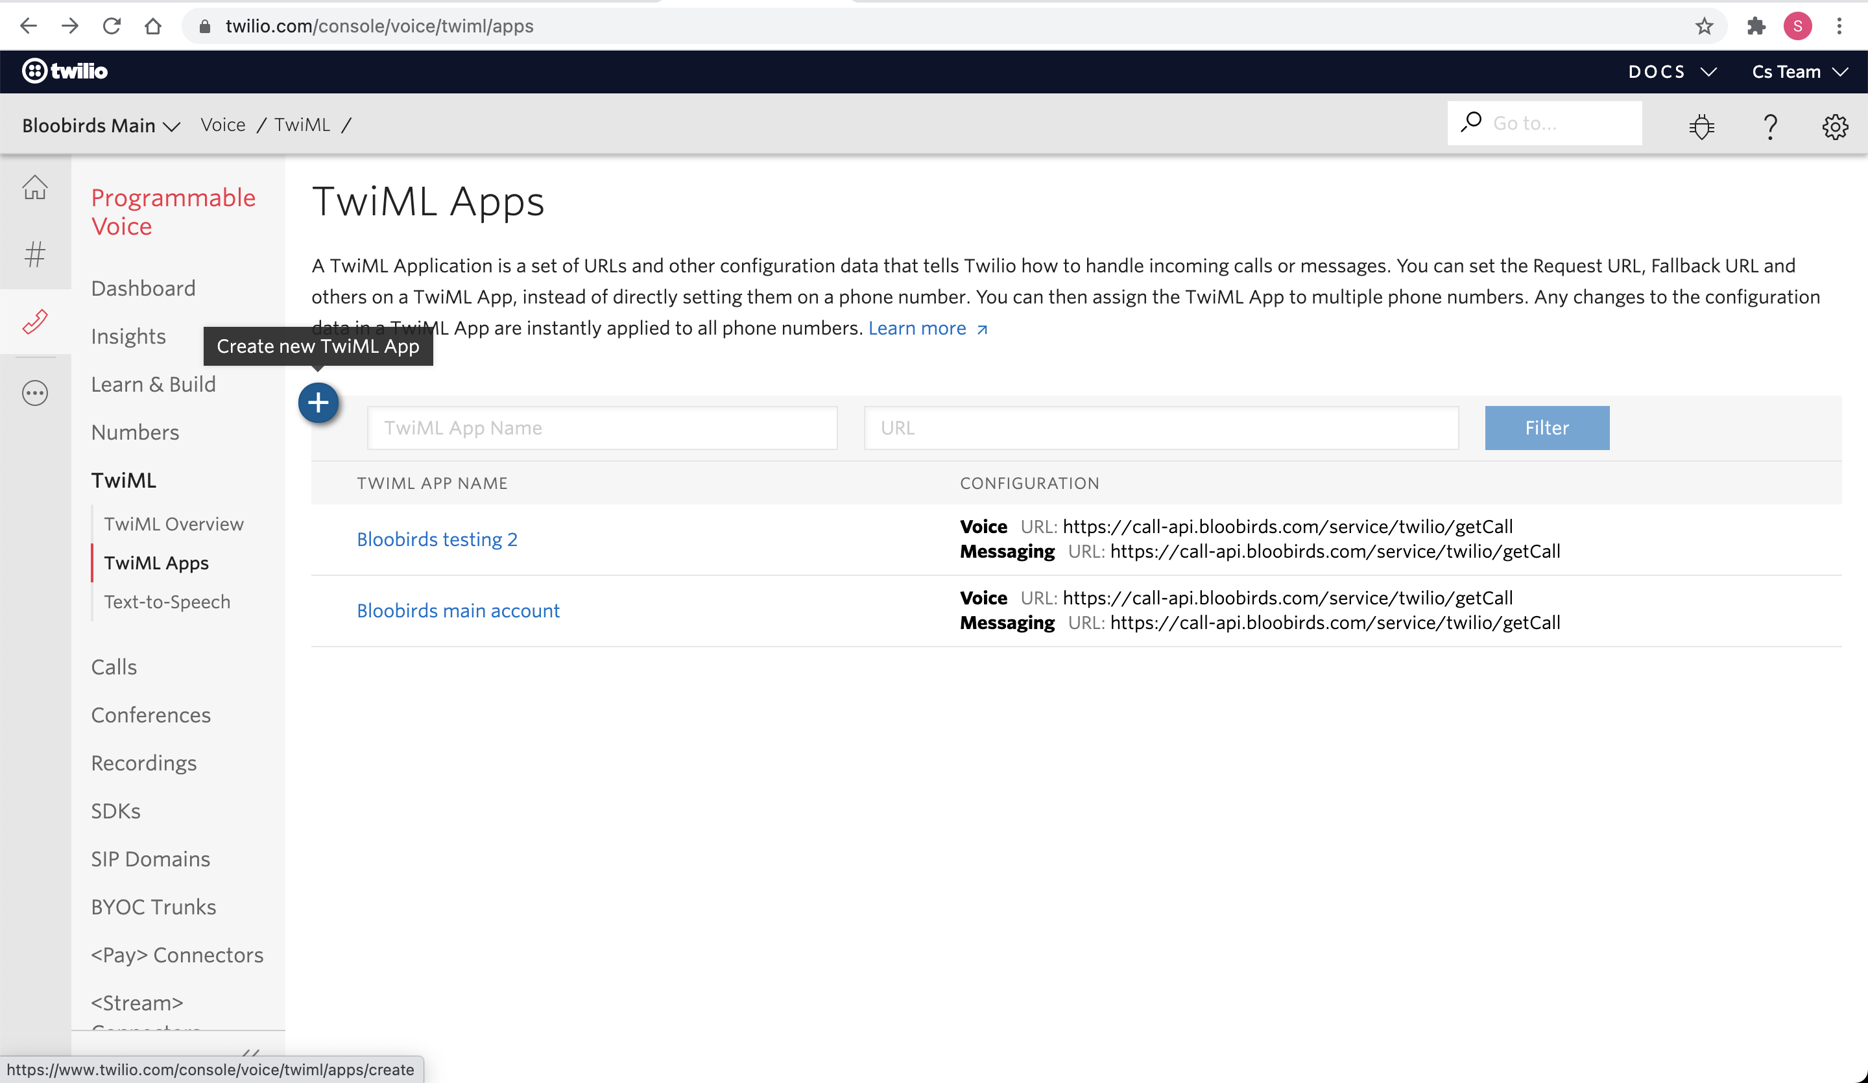The height and width of the screenshot is (1083, 1868).
Task: Open the help question mark icon
Action: pyautogui.click(x=1770, y=126)
